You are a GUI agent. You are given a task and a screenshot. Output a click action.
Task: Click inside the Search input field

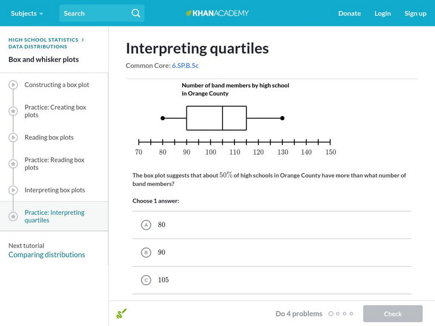(95, 13)
